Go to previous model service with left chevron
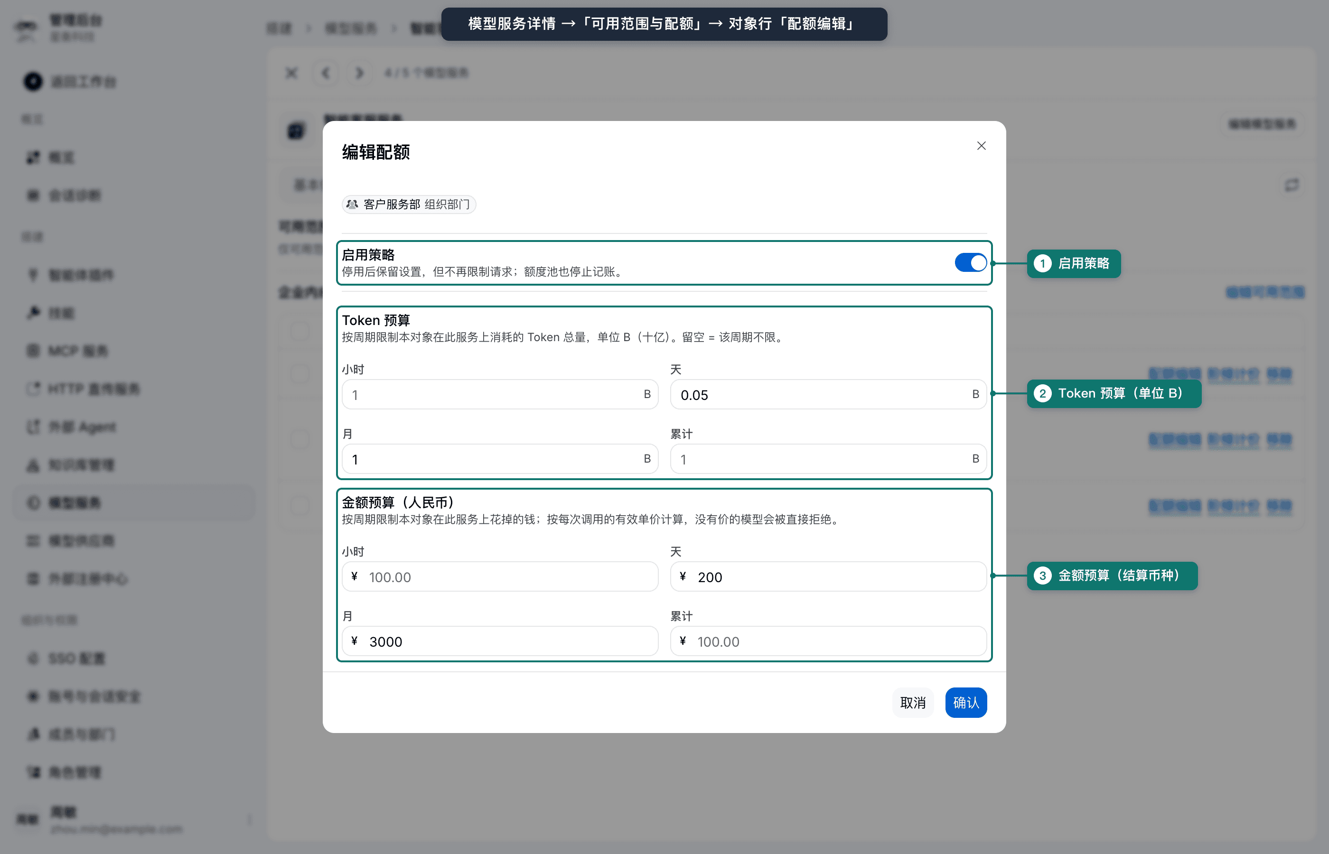The height and width of the screenshot is (854, 1329). click(x=326, y=73)
